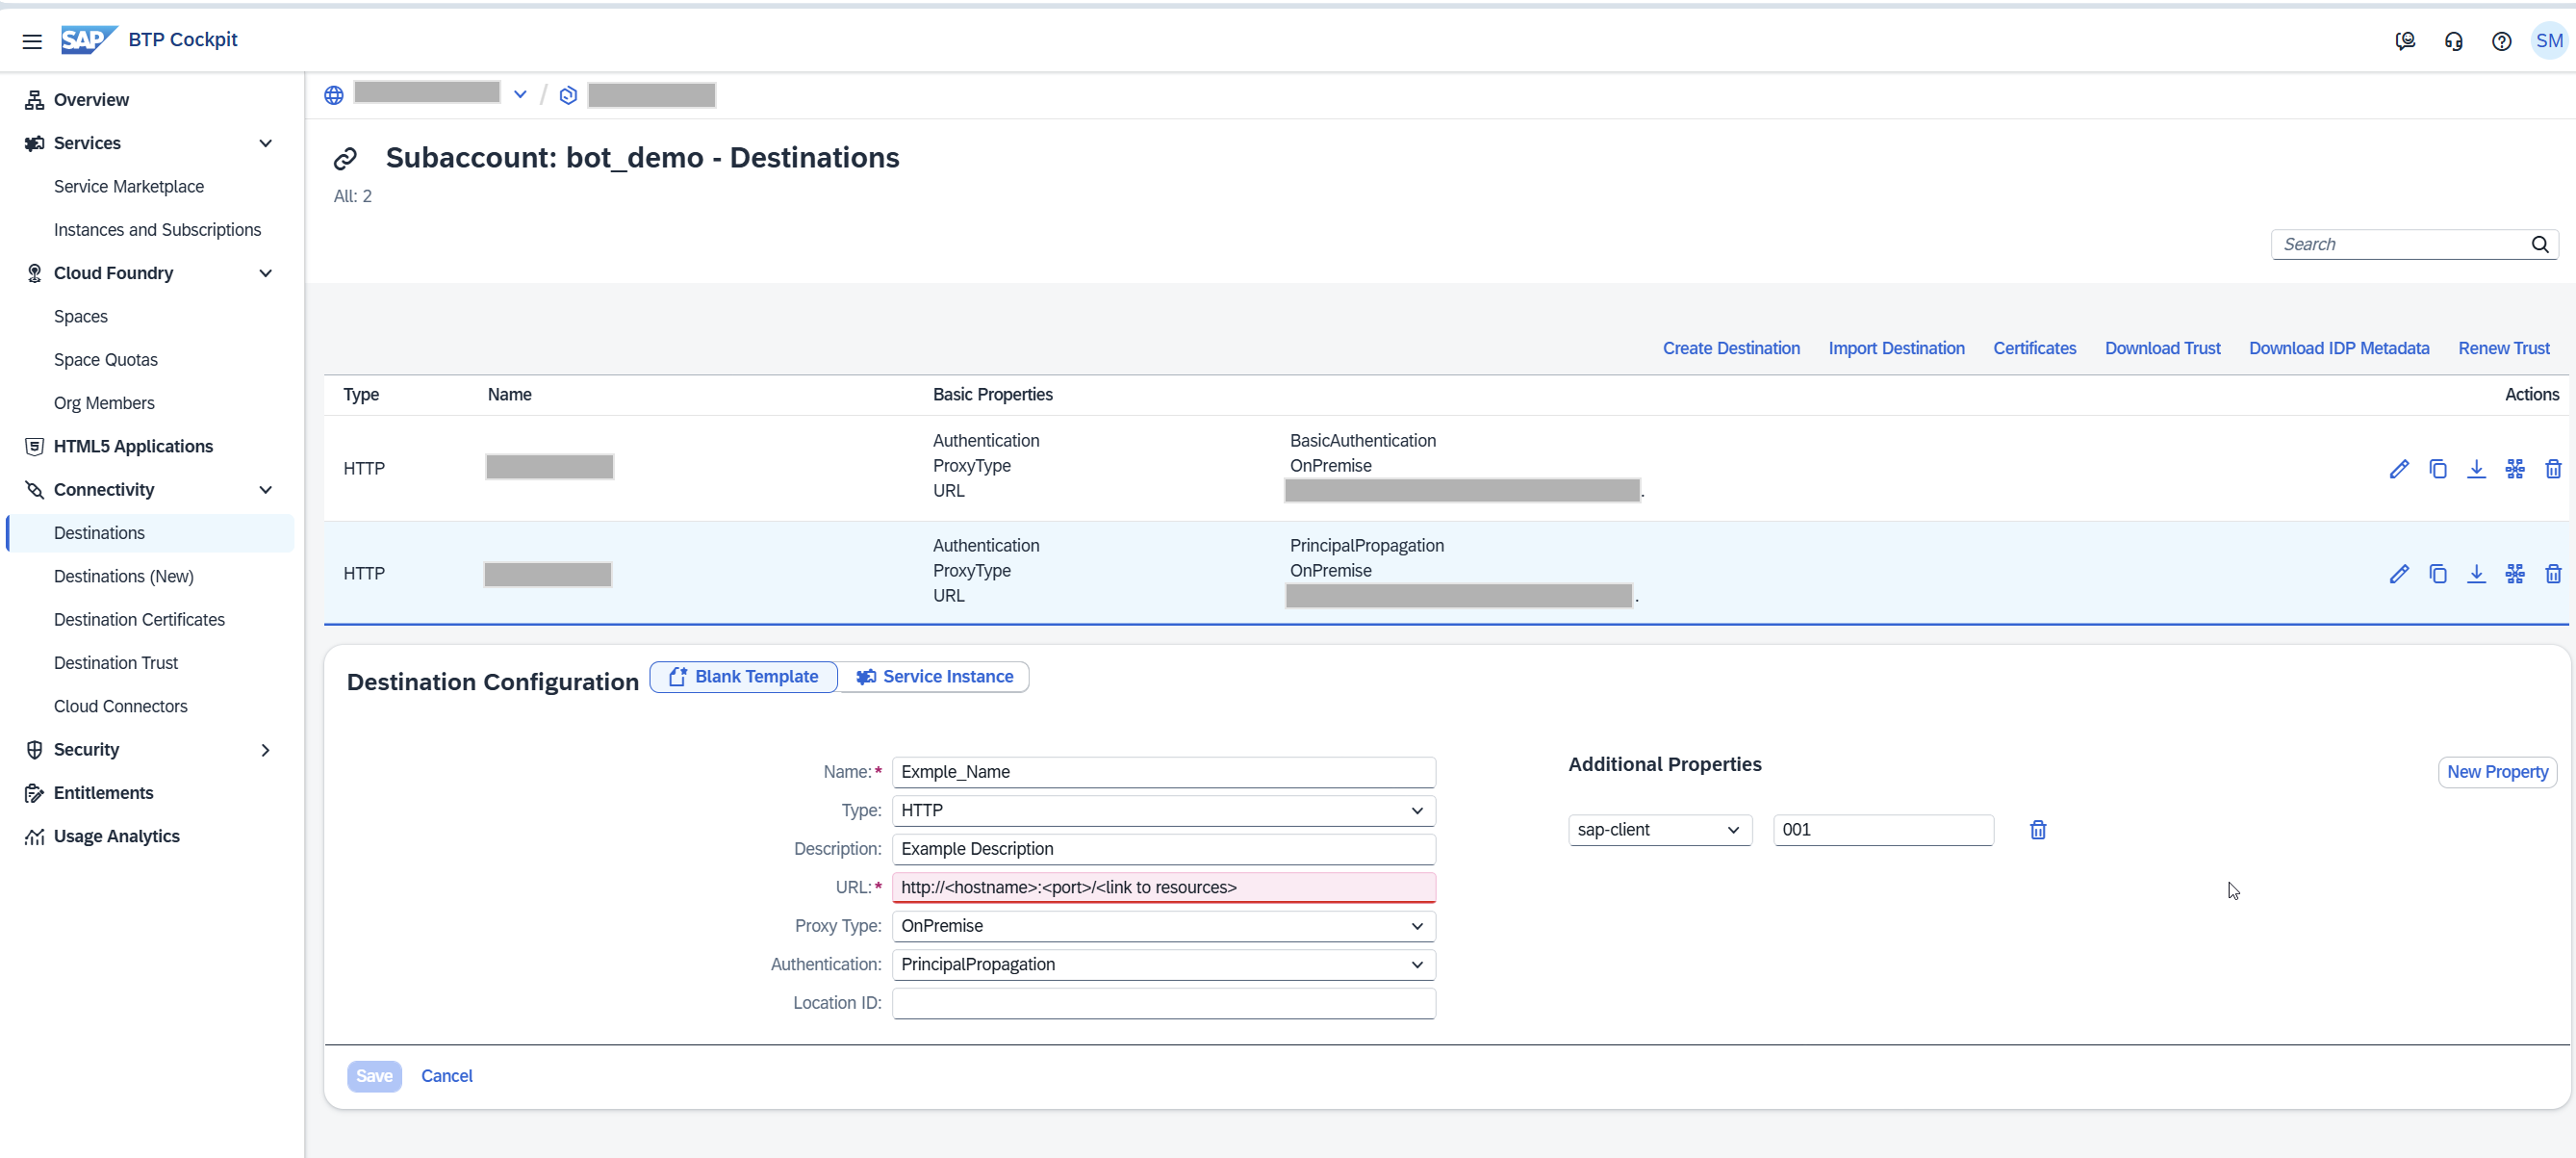Open Destination Trust in the sidebar
2576x1158 pixels.
tap(116, 663)
